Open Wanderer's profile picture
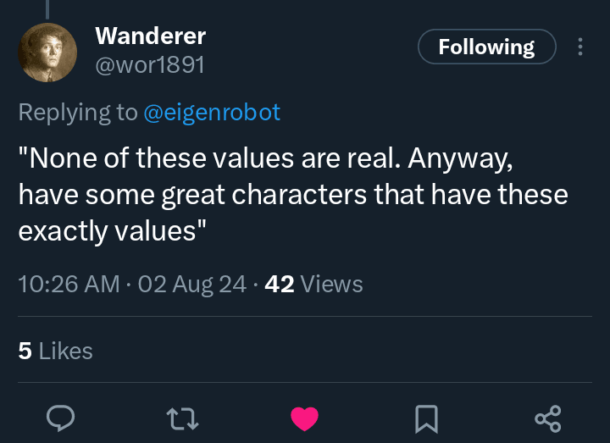 click(x=47, y=51)
